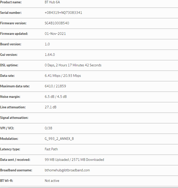Click the BT Wi-fi status Not active
This screenshot has width=178, height=188.
(x=52, y=181)
